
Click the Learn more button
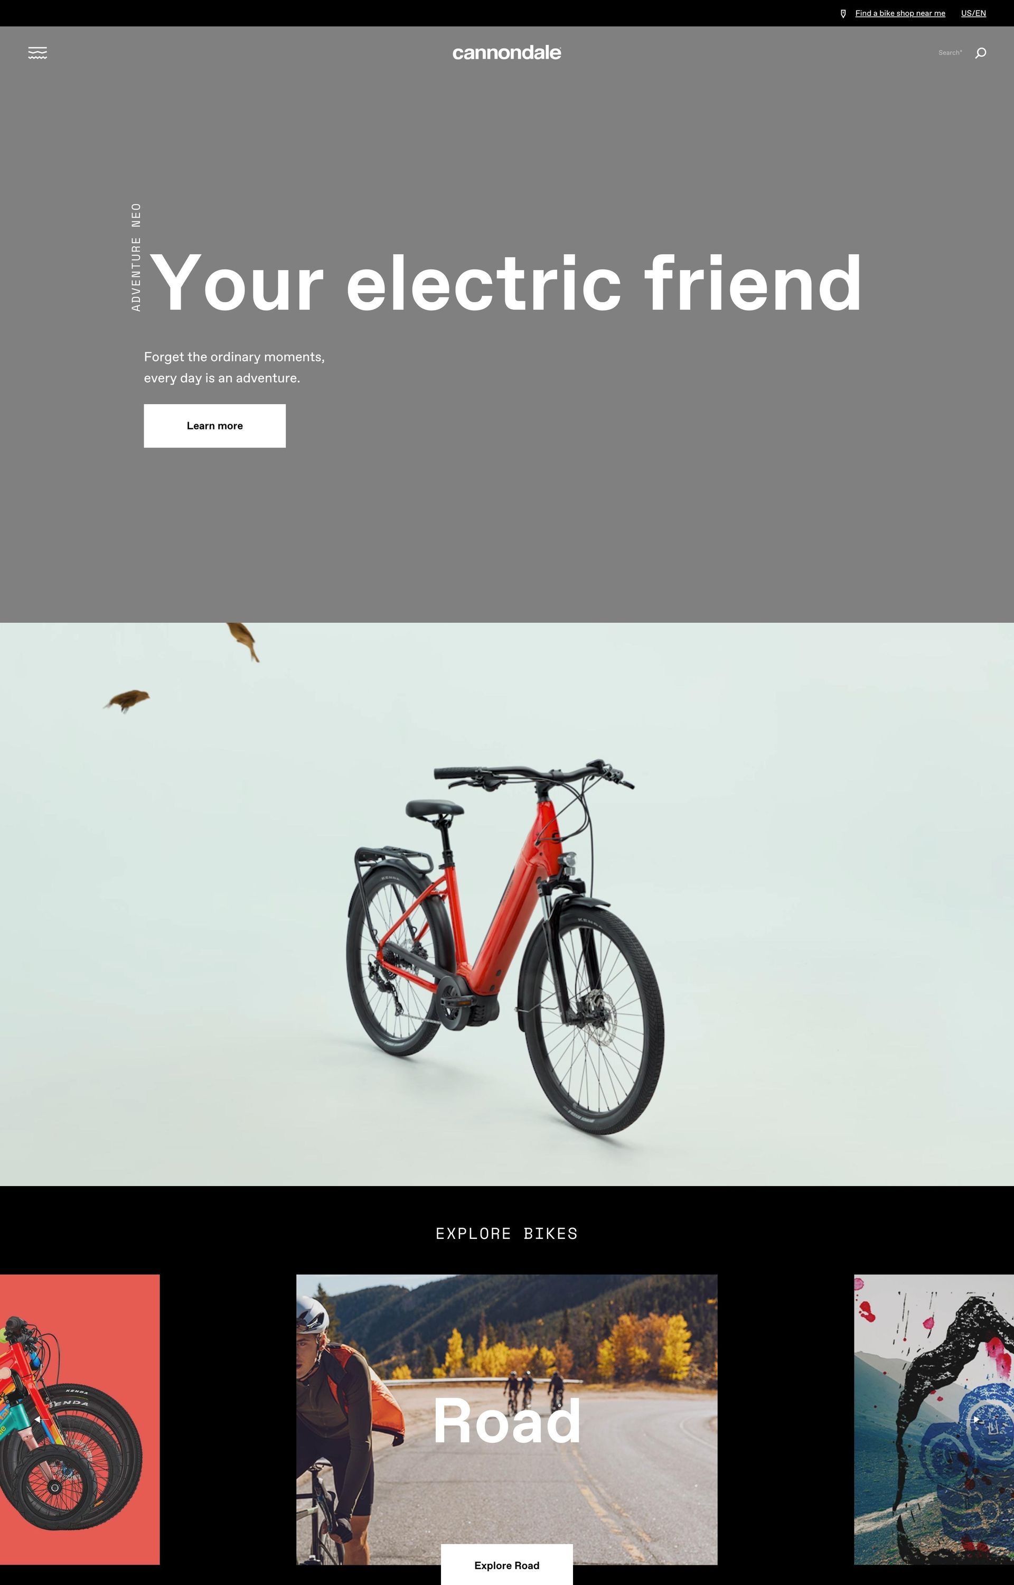214,425
